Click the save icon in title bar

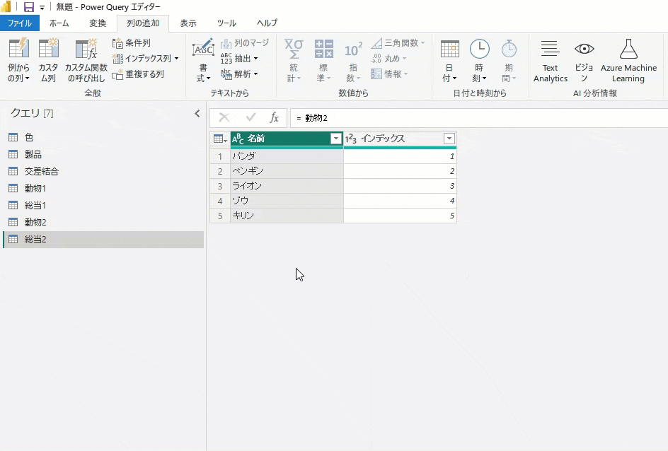coord(28,7)
